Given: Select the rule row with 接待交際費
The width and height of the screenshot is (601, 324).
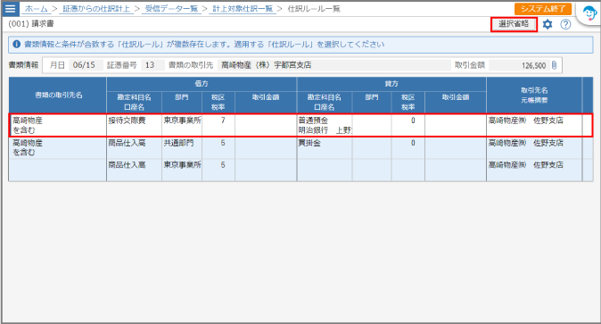Looking at the screenshot, I should [300, 125].
